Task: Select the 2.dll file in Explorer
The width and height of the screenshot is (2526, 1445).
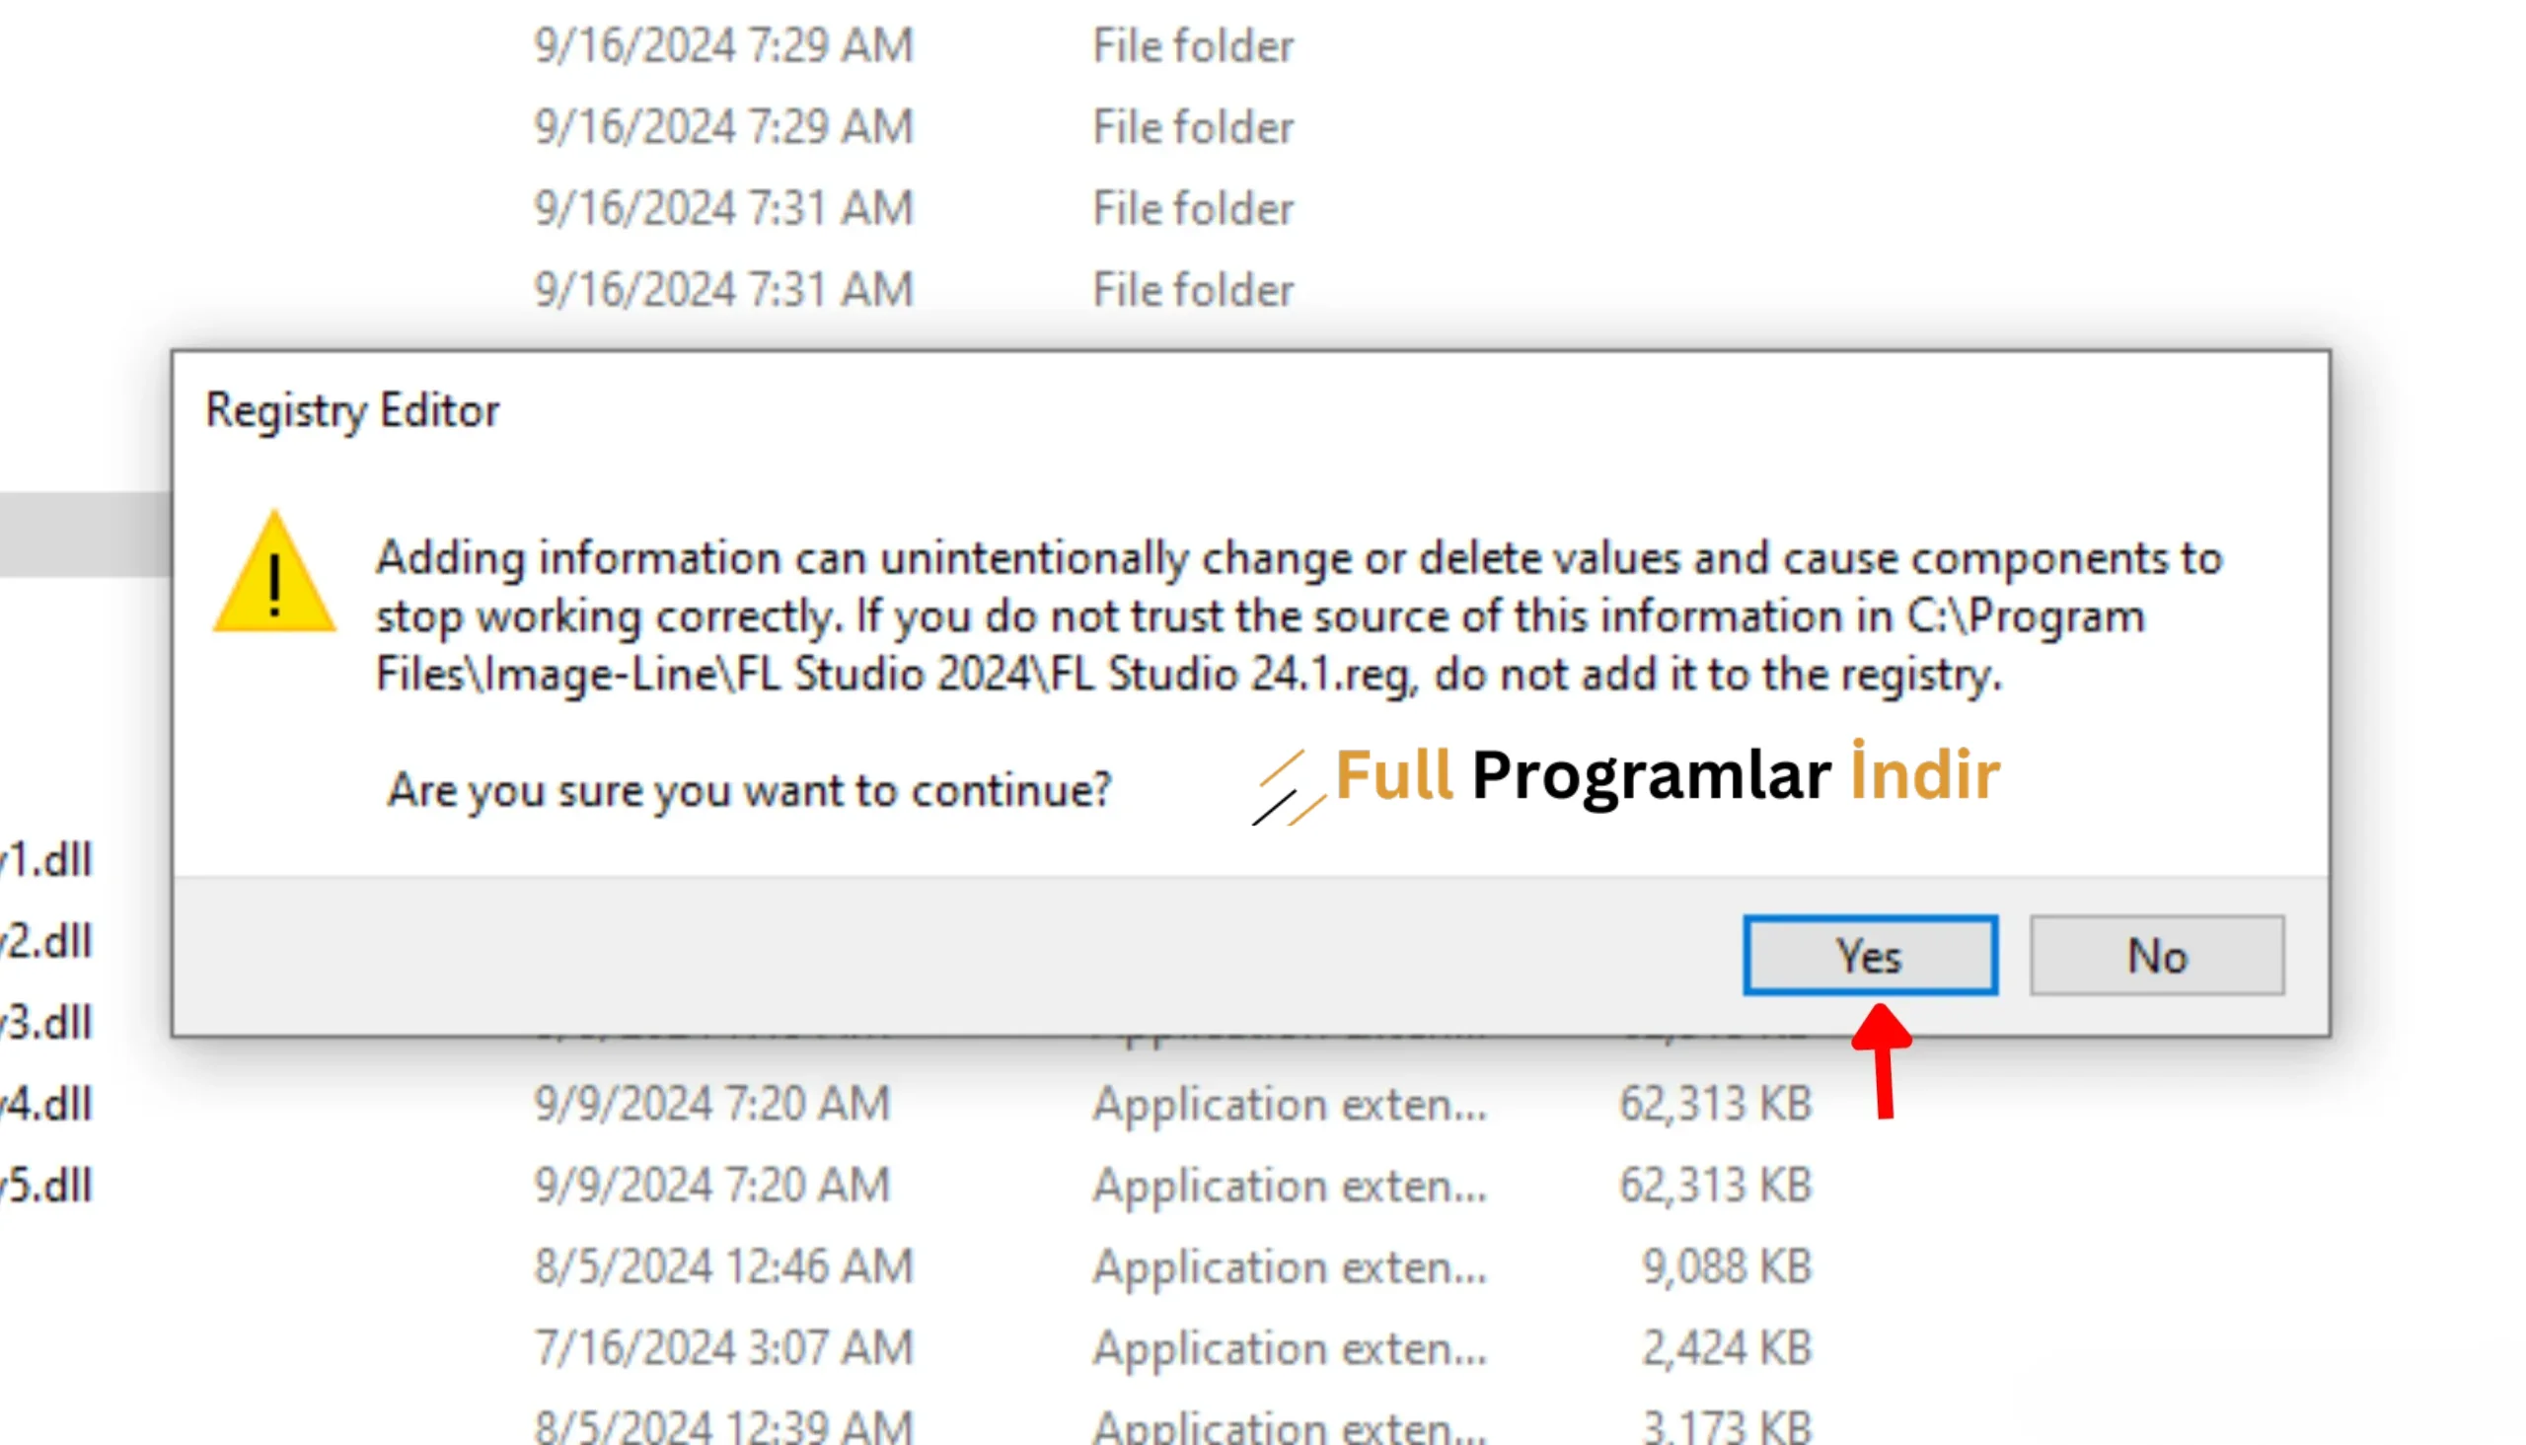Action: click(45, 941)
